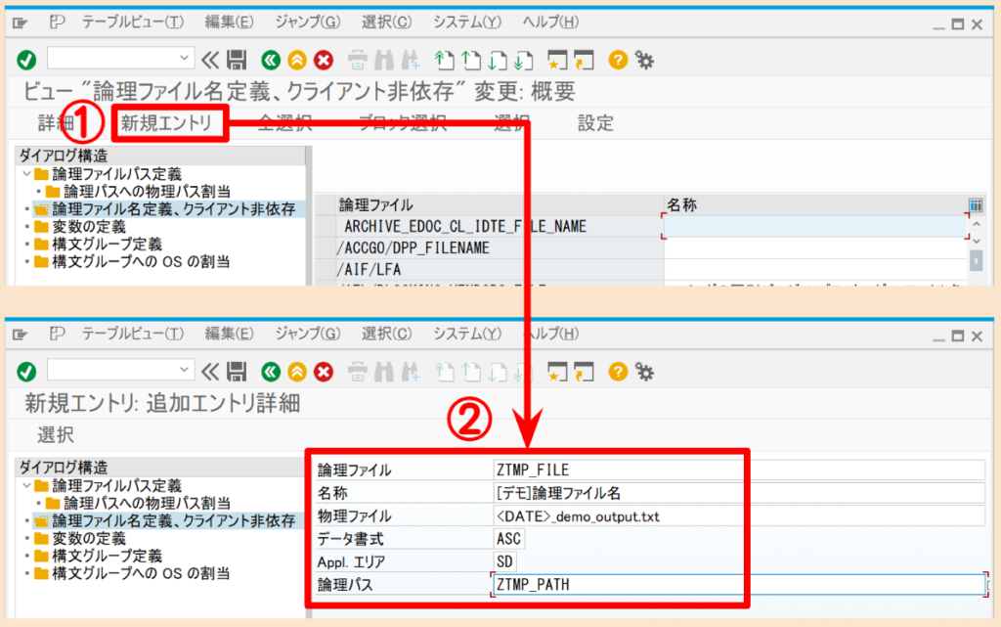Collapse 論理ファイルパス定義 tree node in 追加エントリ詳細 window
Viewport: 1001px width, 627px height.
(x=25, y=485)
